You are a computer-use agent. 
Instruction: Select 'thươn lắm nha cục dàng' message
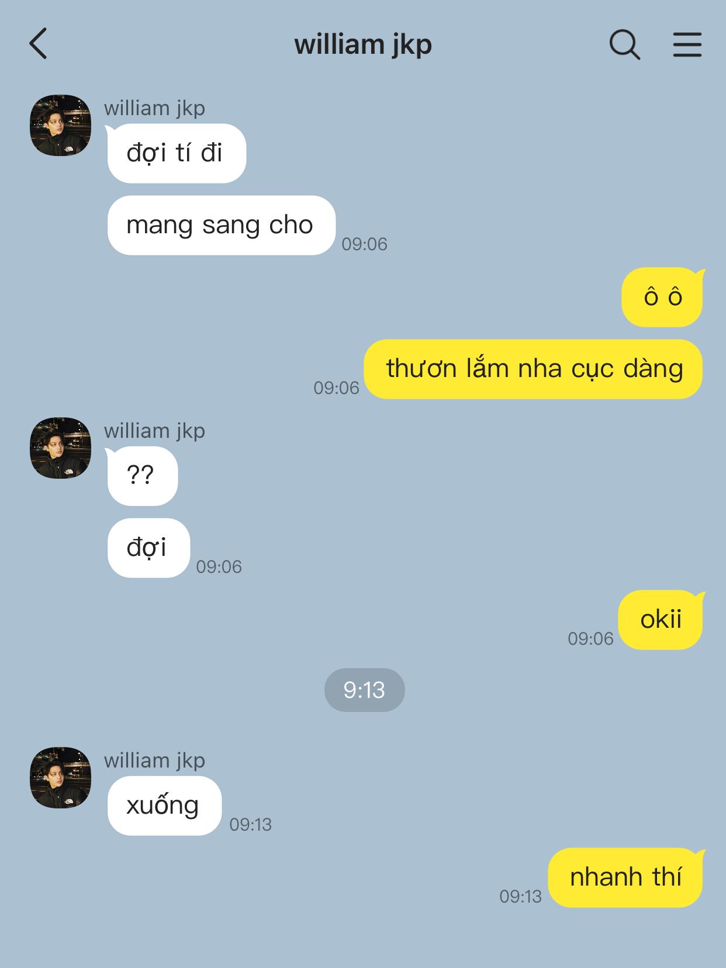[533, 369]
